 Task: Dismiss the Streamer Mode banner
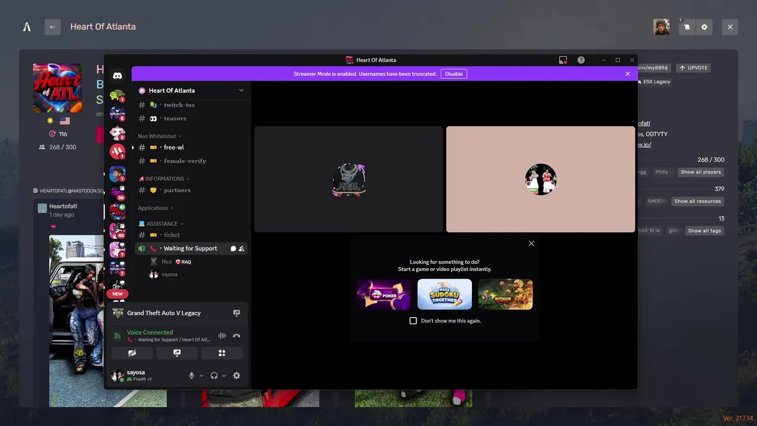point(627,74)
